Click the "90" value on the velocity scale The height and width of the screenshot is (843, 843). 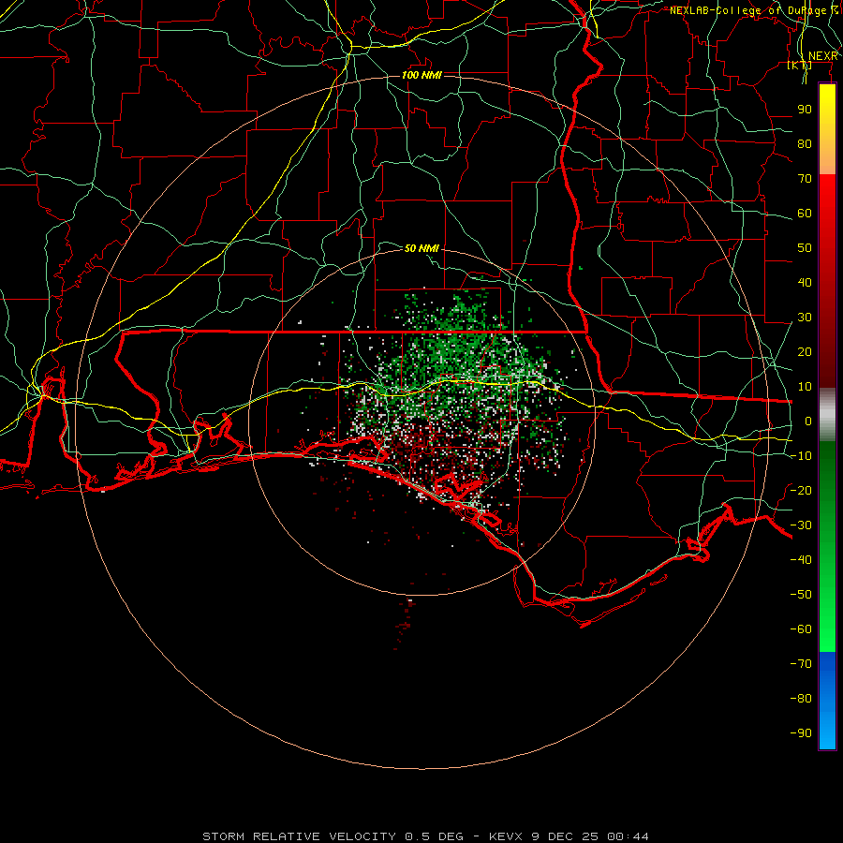pos(805,110)
